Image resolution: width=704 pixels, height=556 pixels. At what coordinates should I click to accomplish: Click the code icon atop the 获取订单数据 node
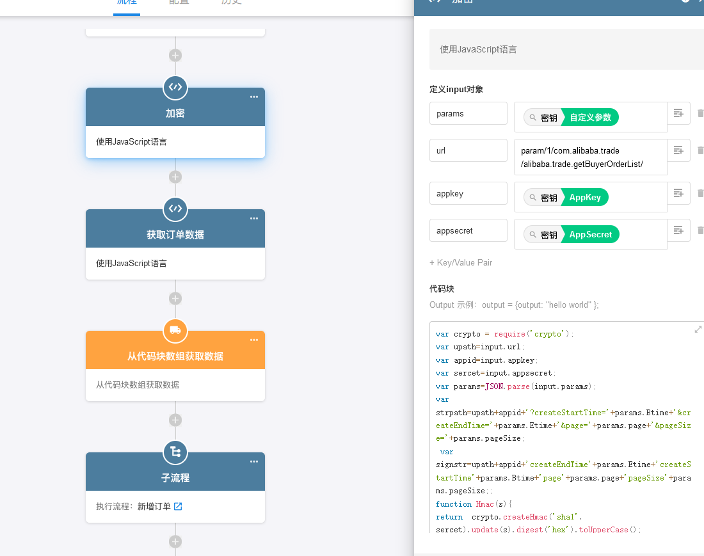click(x=175, y=209)
